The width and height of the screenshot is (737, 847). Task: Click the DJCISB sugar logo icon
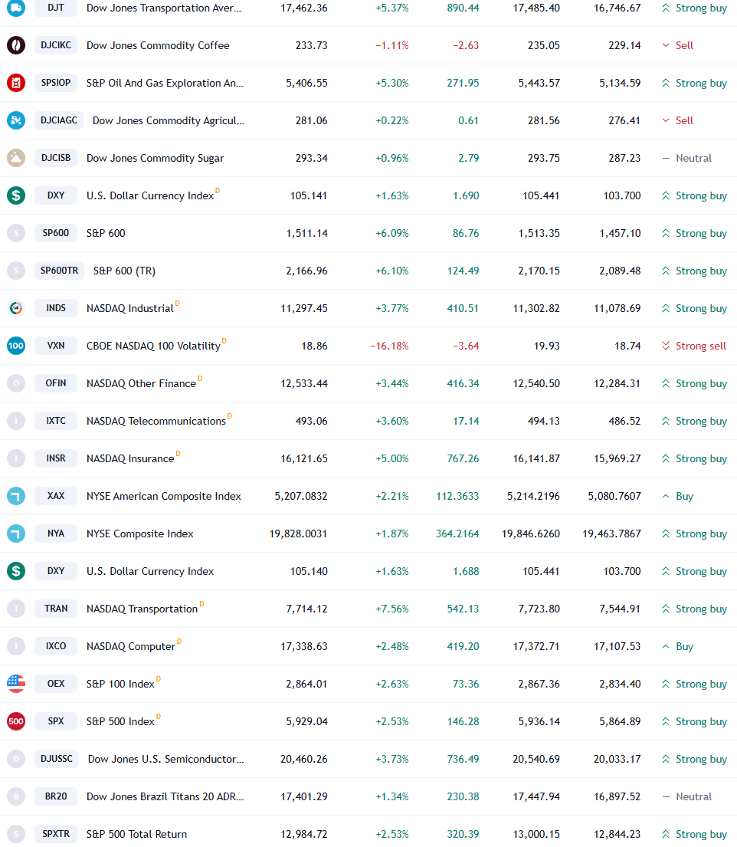(16, 158)
